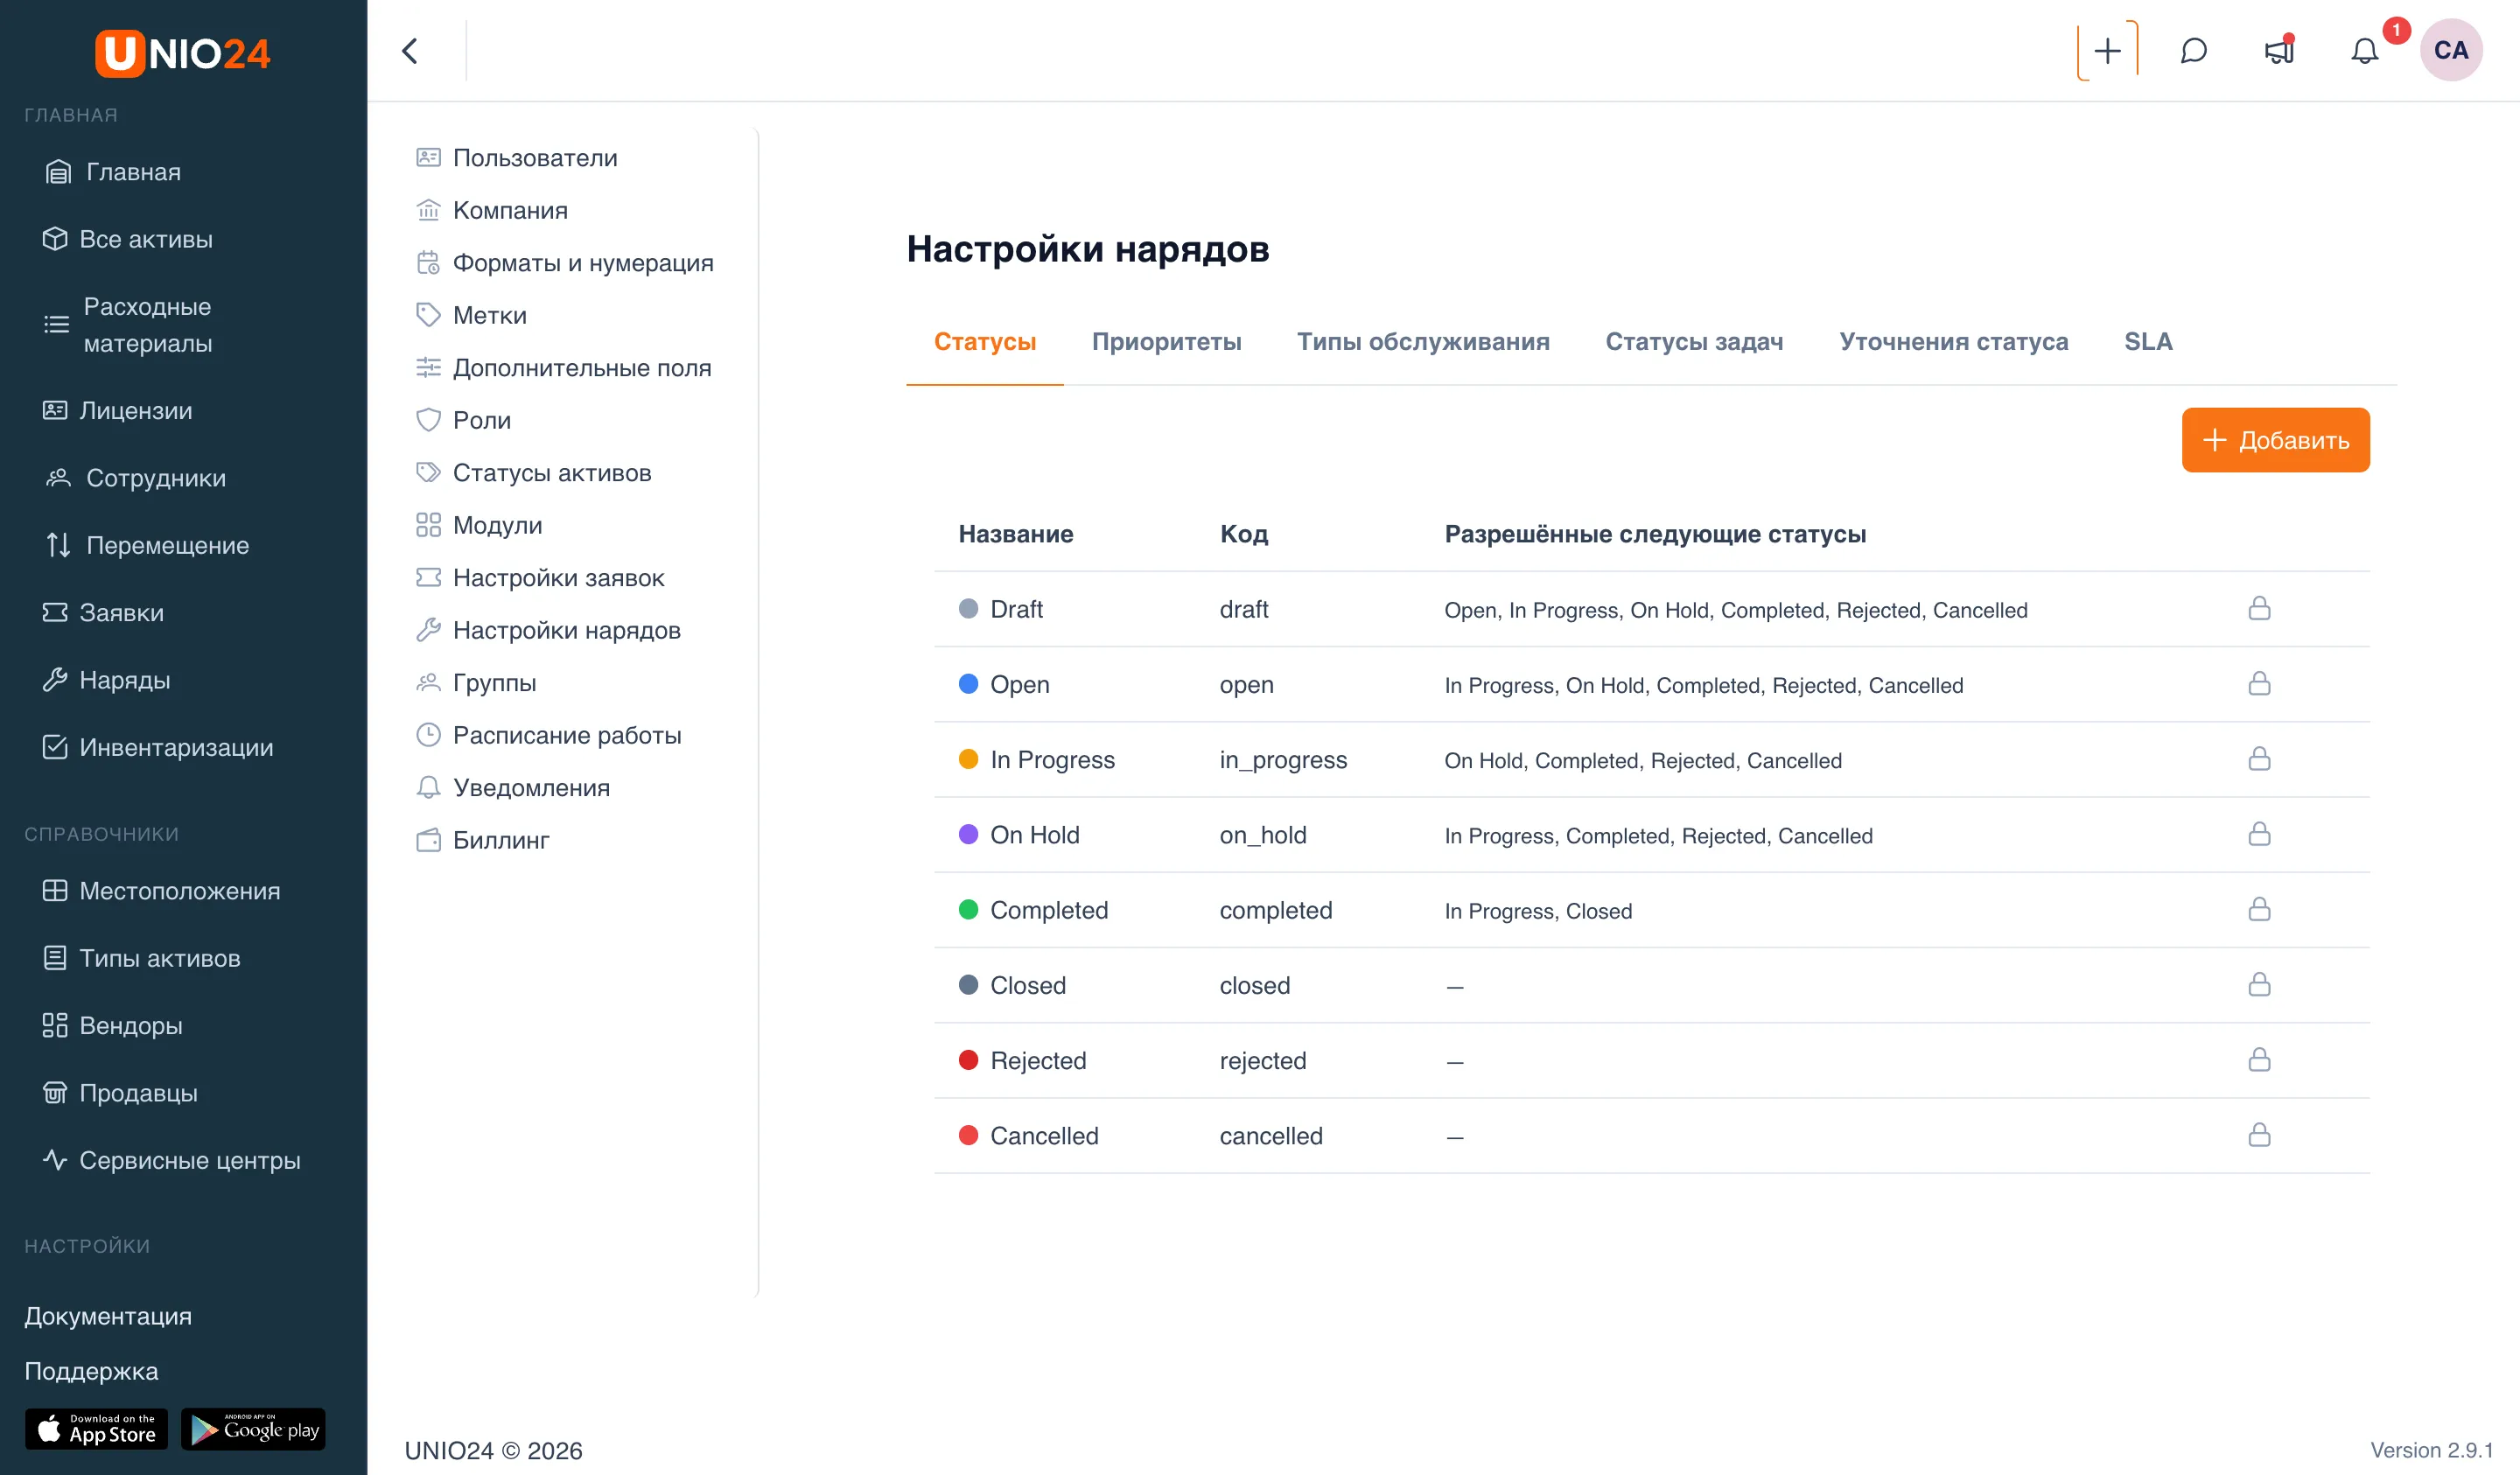Screen dimensions: 2520x1475
Task: Click lock icon in In Progress row
Action: tap(2259, 759)
